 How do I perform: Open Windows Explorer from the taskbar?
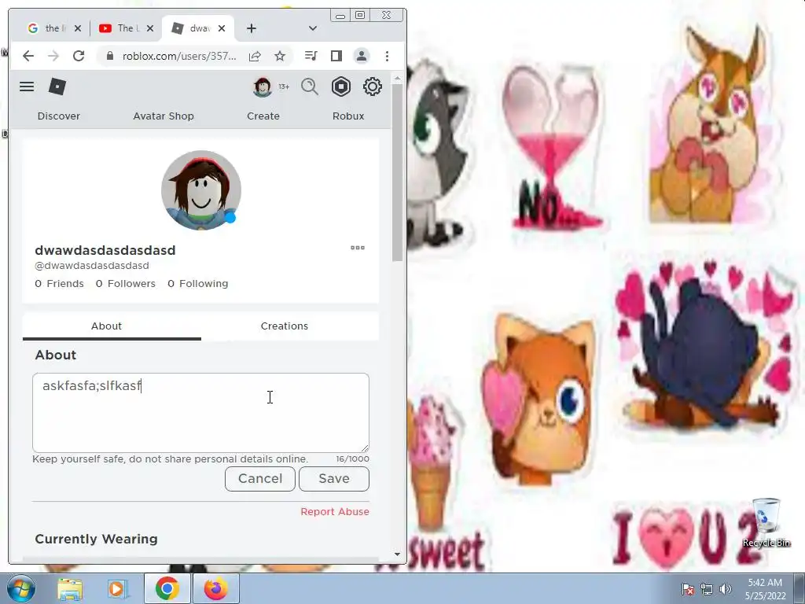[70, 588]
